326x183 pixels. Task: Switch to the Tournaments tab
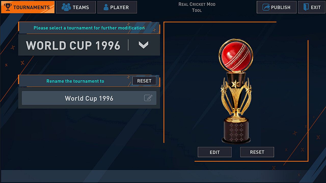pos(28,7)
